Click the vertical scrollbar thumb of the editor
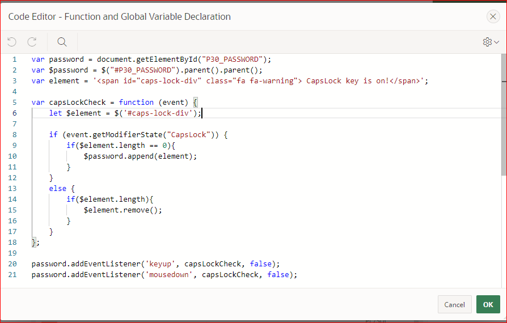The height and width of the screenshot is (323, 507). click(x=504, y=114)
